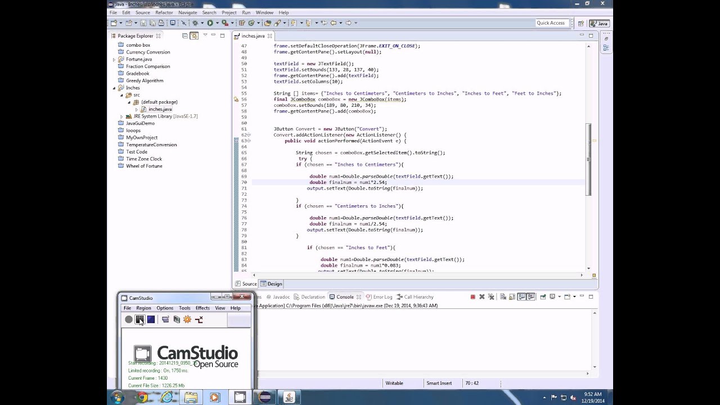Select Currency Conversion project
This screenshot has height=405, width=720.
click(x=148, y=52)
